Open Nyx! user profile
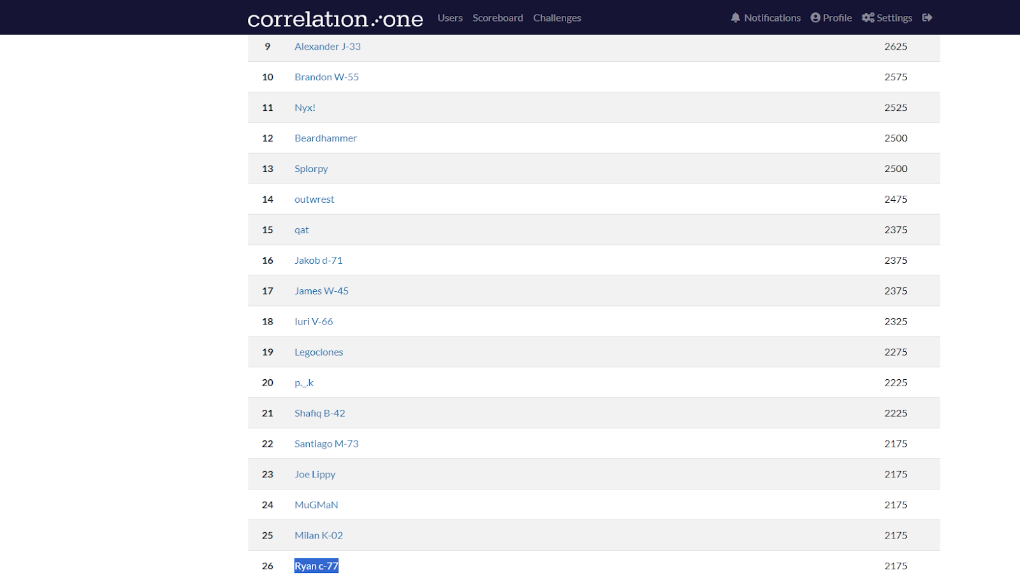Screen dimensions: 1020x580 305,108
